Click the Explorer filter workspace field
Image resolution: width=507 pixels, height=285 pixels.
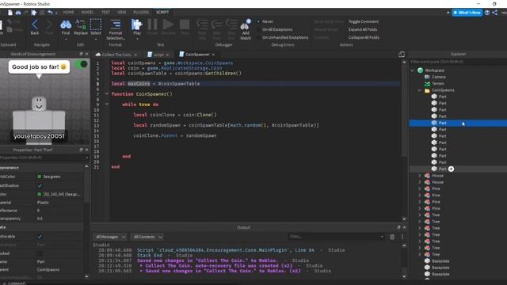click(x=457, y=62)
